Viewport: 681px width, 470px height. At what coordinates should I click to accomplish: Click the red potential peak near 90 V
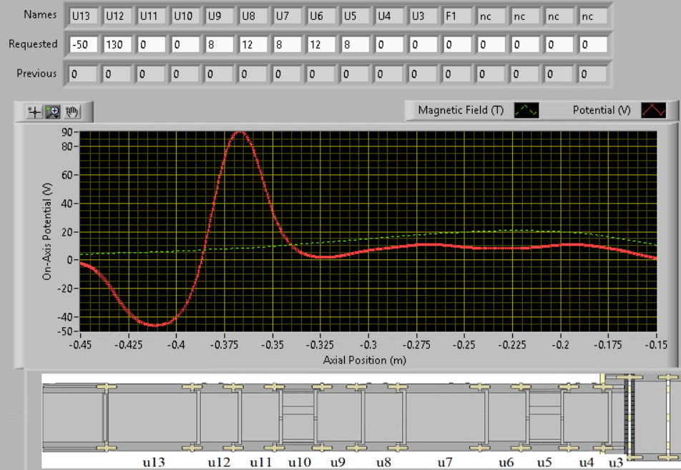[240, 132]
